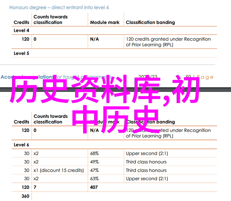Select the Level 4 row label
This screenshot has width=231, height=201.
[22, 31]
